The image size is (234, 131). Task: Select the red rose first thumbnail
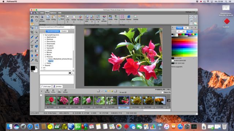point(51,100)
